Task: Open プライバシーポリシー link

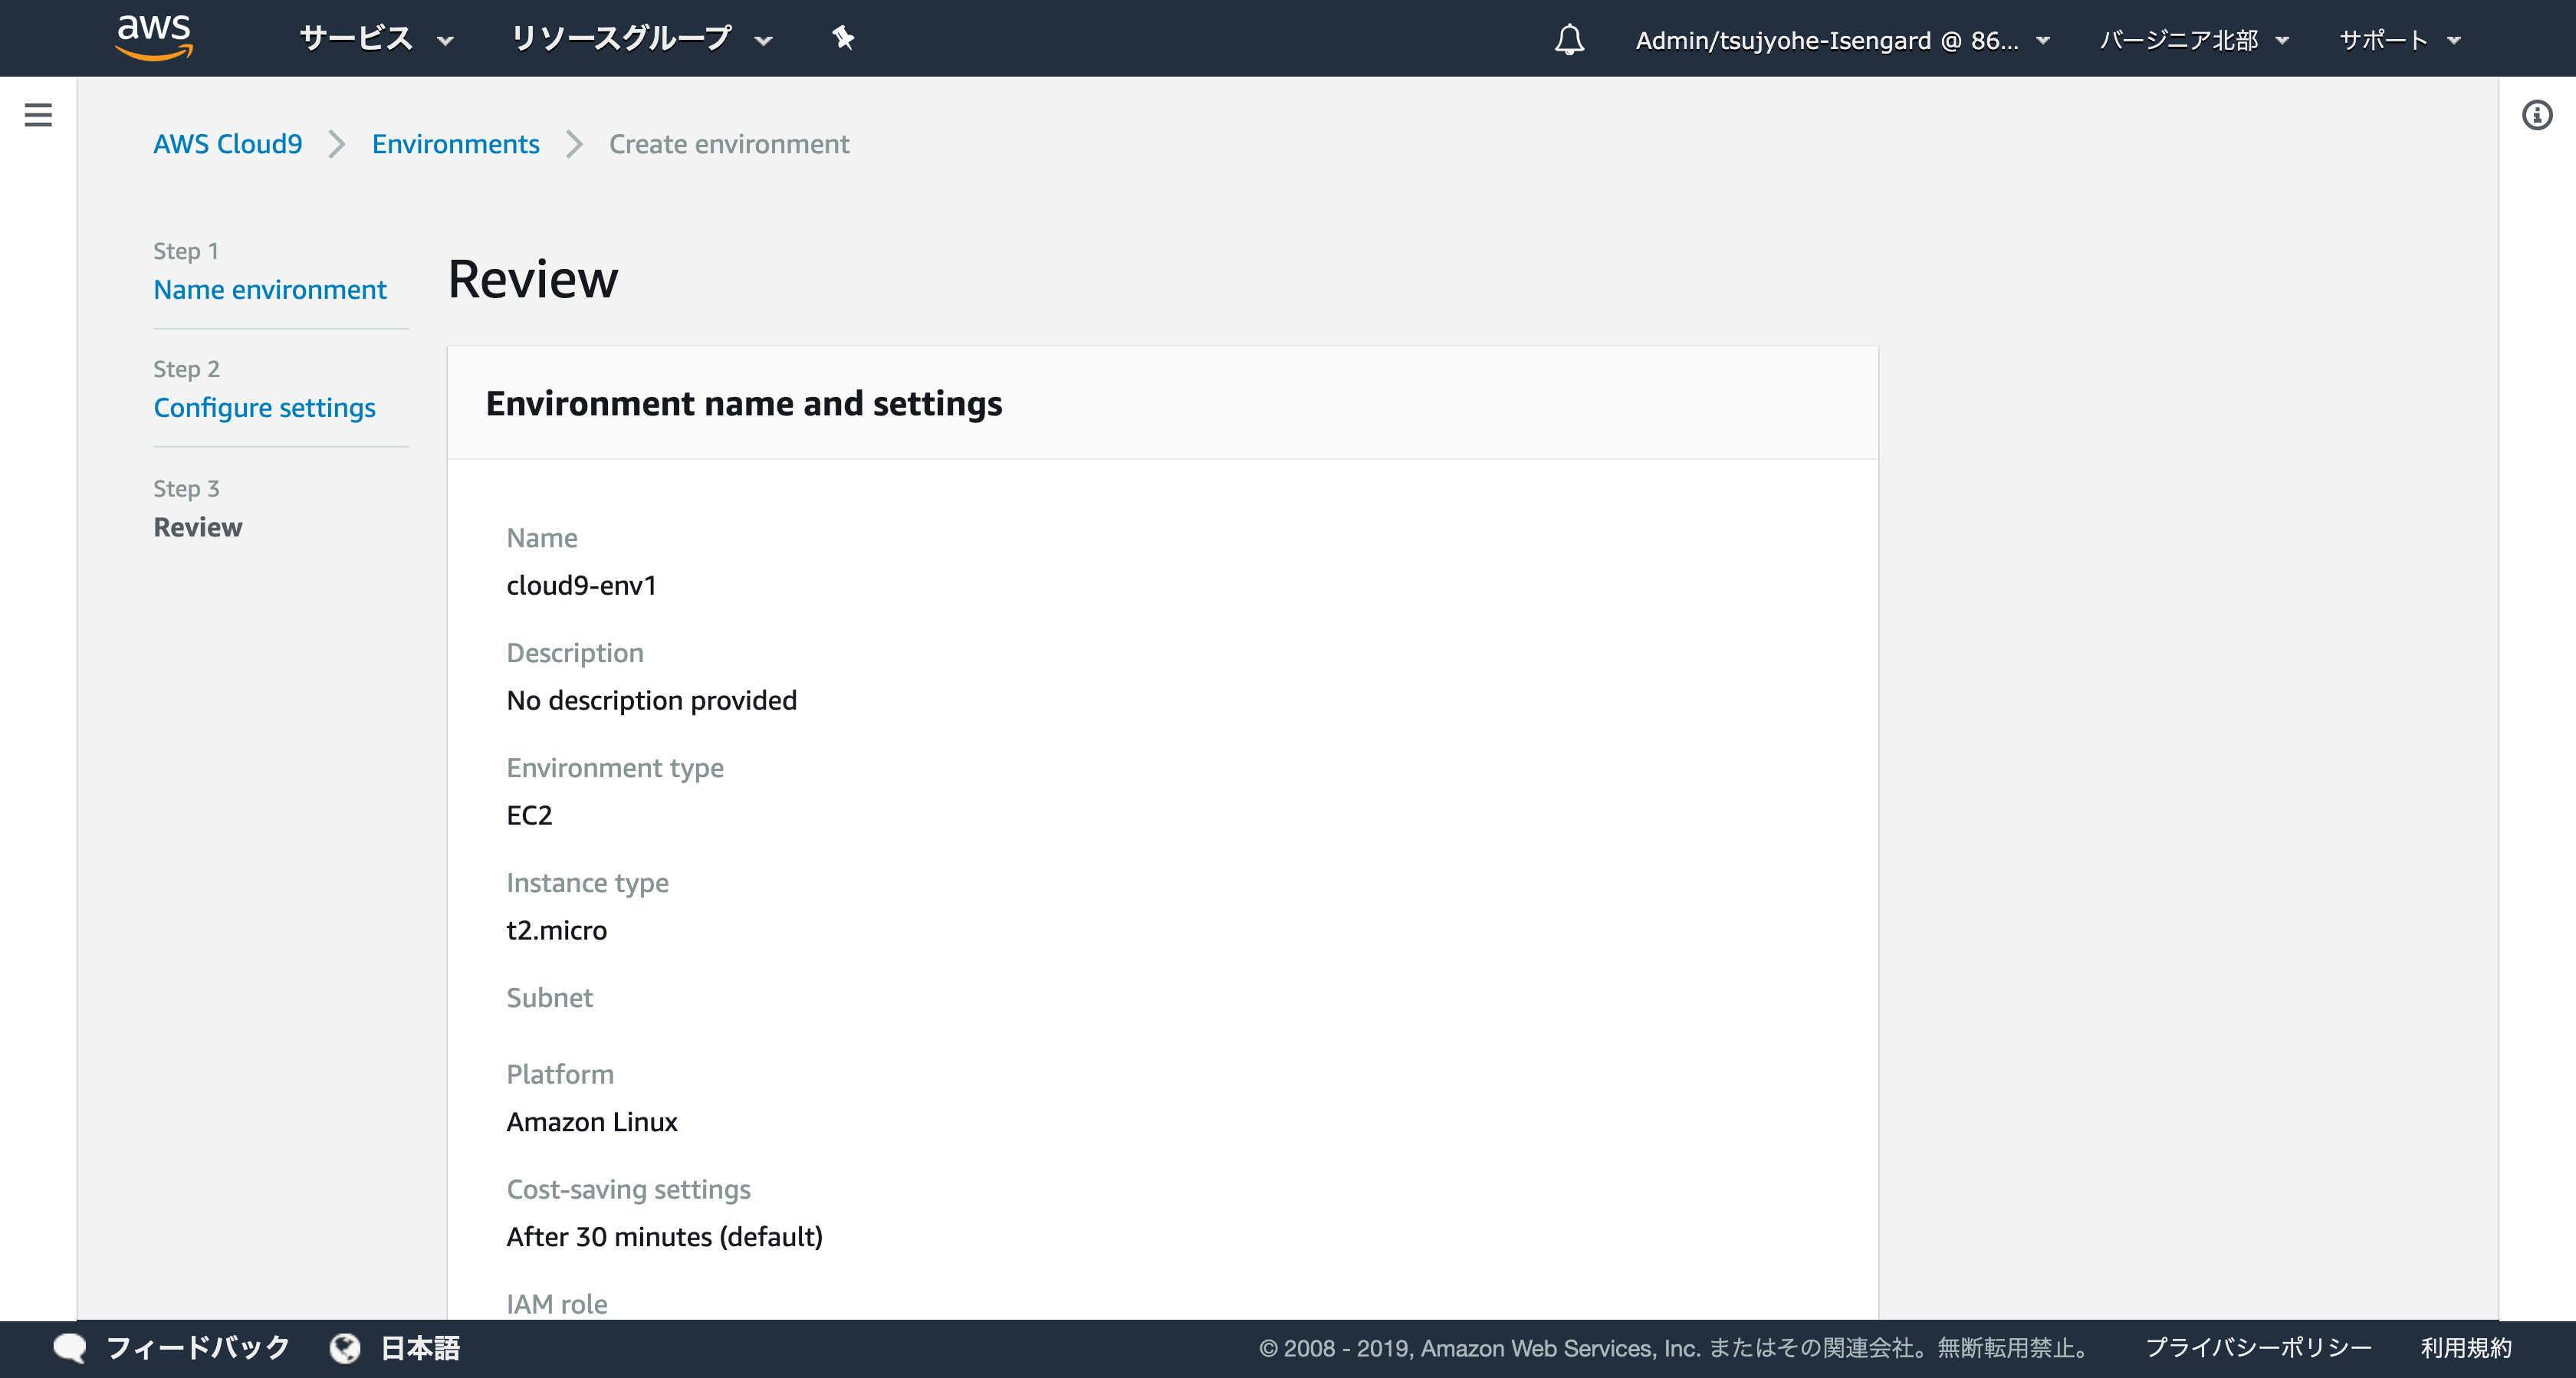Action: pyautogui.click(x=2258, y=1348)
